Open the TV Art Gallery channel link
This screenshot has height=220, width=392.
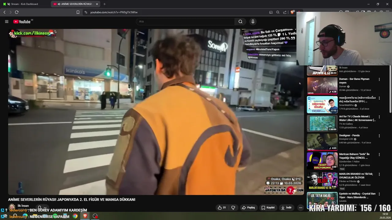(x=346, y=124)
